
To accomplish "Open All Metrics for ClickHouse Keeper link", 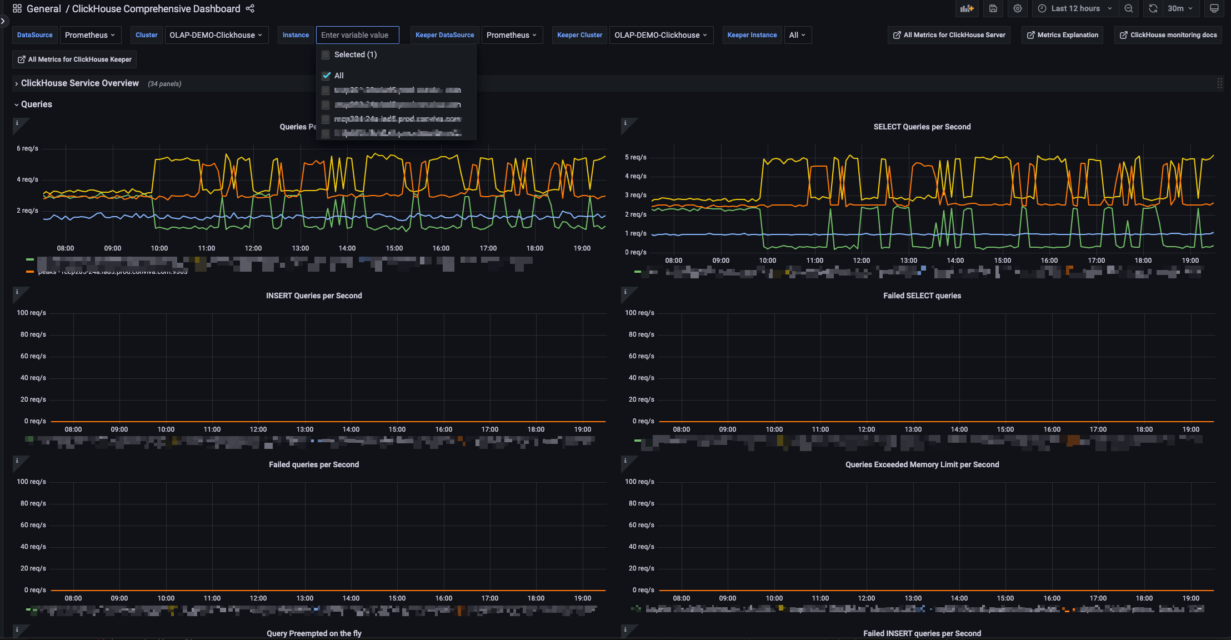I will [74, 59].
